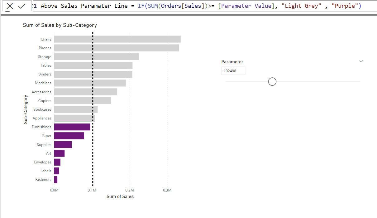The image size is (377, 218).
Task: Click the grey Storage bar
Action: (96, 57)
